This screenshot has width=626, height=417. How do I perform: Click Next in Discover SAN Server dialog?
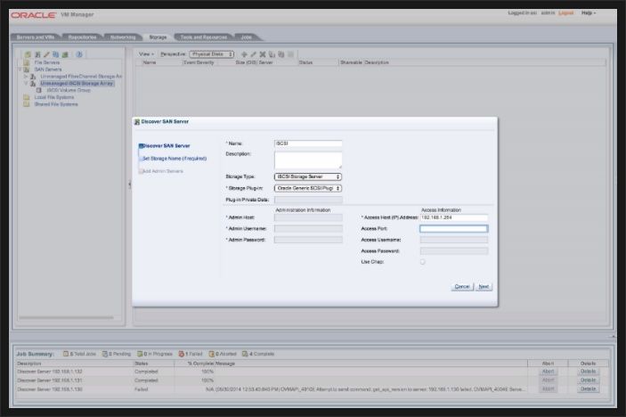pyautogui.click(x=484, y=286)
